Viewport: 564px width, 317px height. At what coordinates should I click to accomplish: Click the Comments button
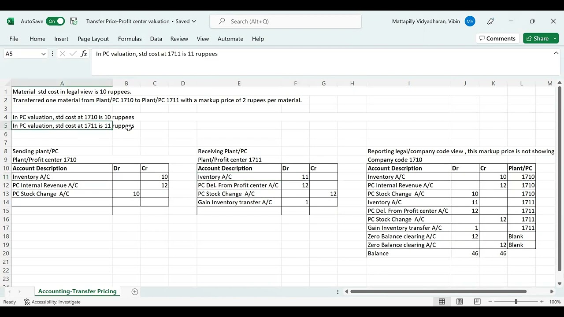(497, 39)
